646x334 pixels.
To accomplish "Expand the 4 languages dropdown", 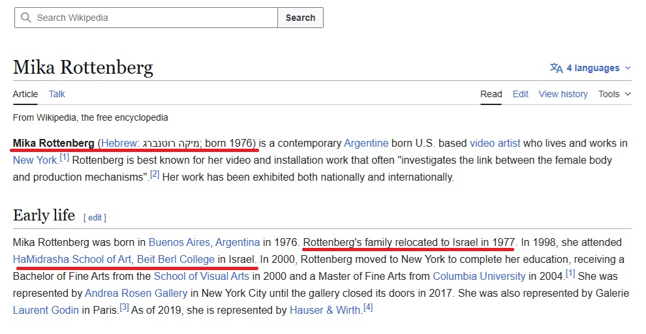I will (x=591, y=68).
